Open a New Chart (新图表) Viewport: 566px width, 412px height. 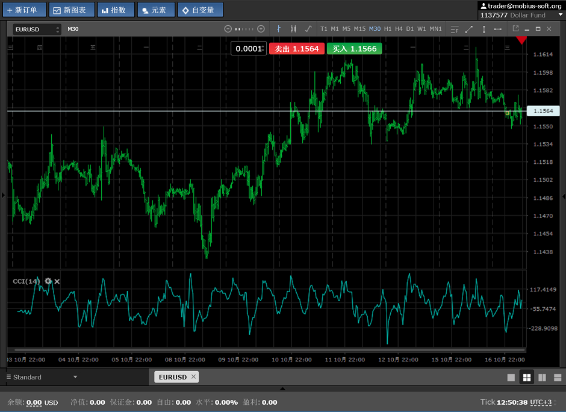pyautogui.click(x=72, y=10)
